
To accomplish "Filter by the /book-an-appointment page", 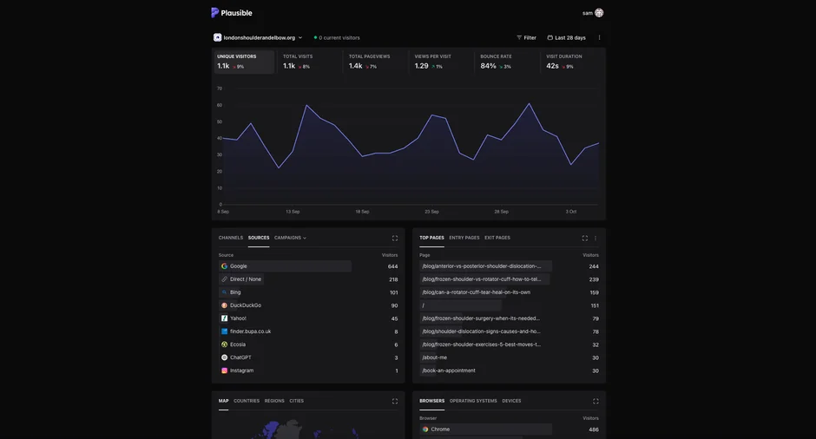I will click(x=509, y=370).
